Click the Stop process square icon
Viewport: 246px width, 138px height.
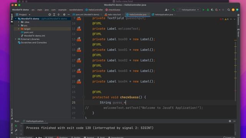pos(223,10)
